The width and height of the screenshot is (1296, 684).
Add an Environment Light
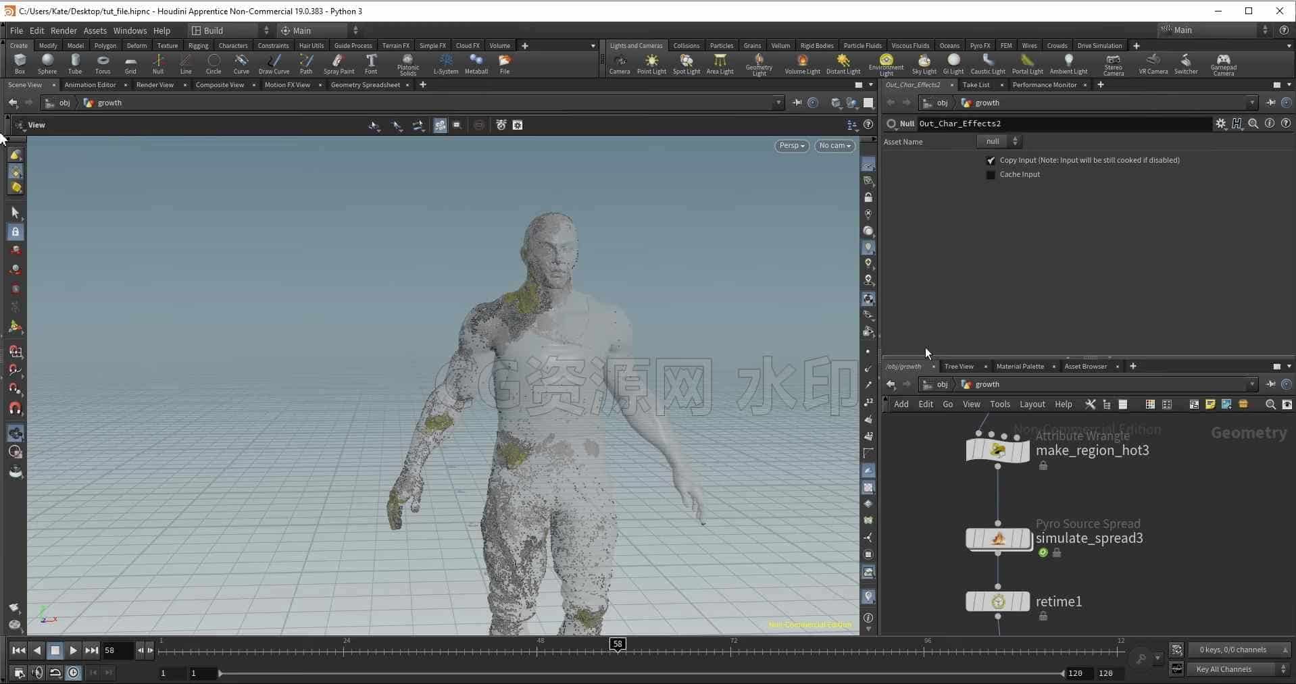coord(886,65)
